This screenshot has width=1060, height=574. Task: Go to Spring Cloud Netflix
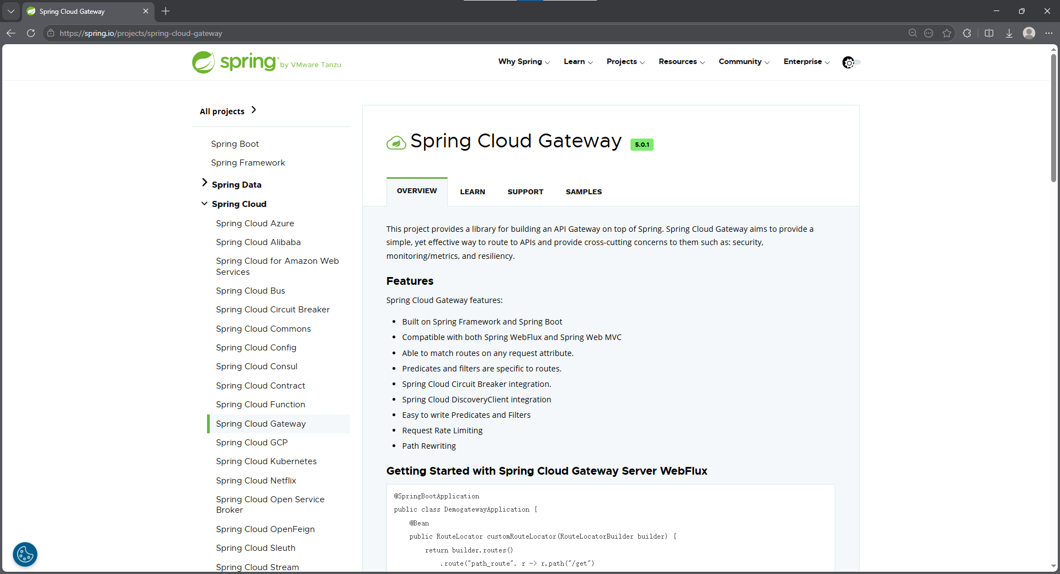(256, 481)
